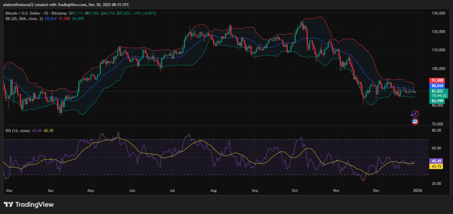Click the Mar label on the time axis

(9, 190)
